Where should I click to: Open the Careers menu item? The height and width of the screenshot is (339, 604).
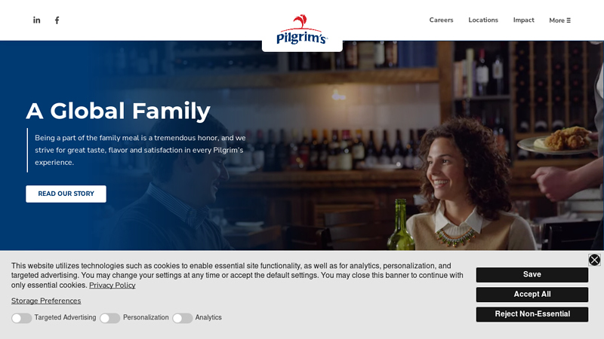(x=441, y=20)
